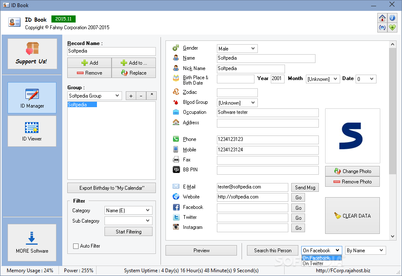Click the http://FCorp.rajahost.biz status link
This screenshot has width=402, height=276.
pyautogui.click(x=343, y=271)
